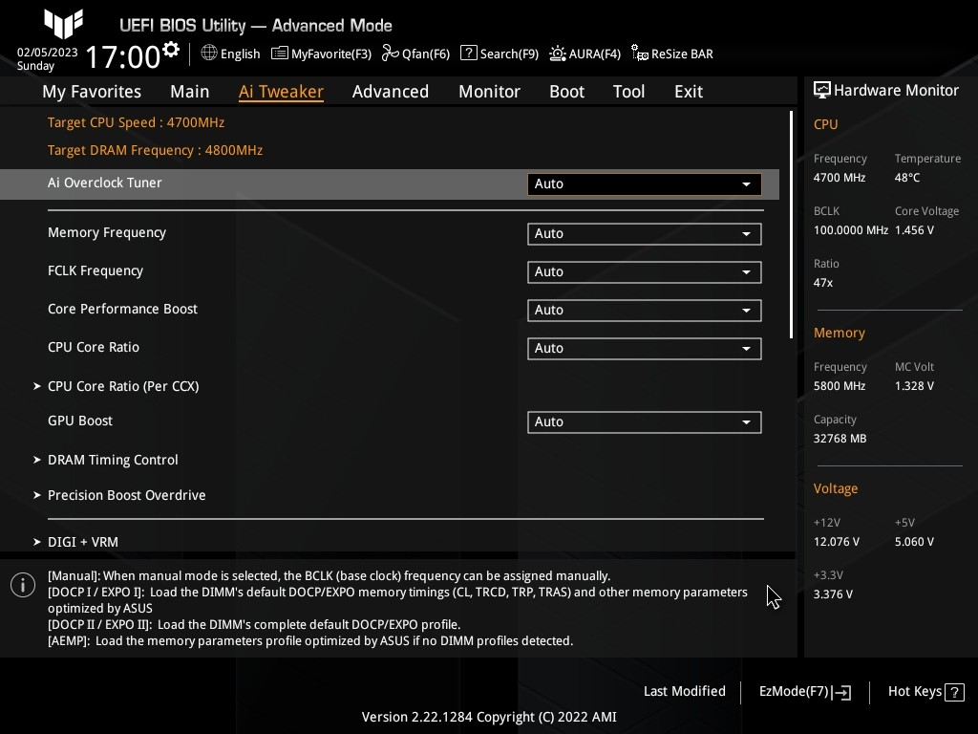Expand Precision Boost Overdrive submenu

tap(126, 495)
